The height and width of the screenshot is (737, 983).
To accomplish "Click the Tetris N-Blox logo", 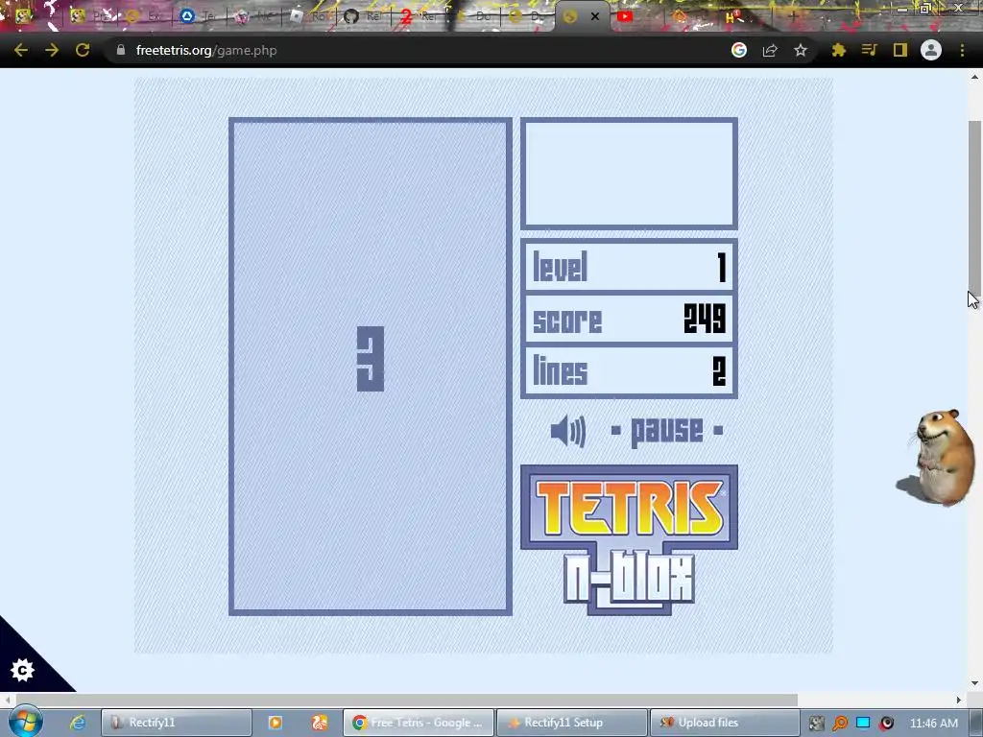I will pos(629,540).
